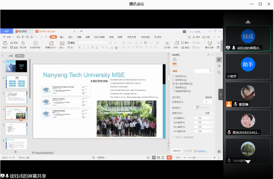Open the Start ribbon tab
Viewport: 274px width, 179px height.
(x=53, y=37)
